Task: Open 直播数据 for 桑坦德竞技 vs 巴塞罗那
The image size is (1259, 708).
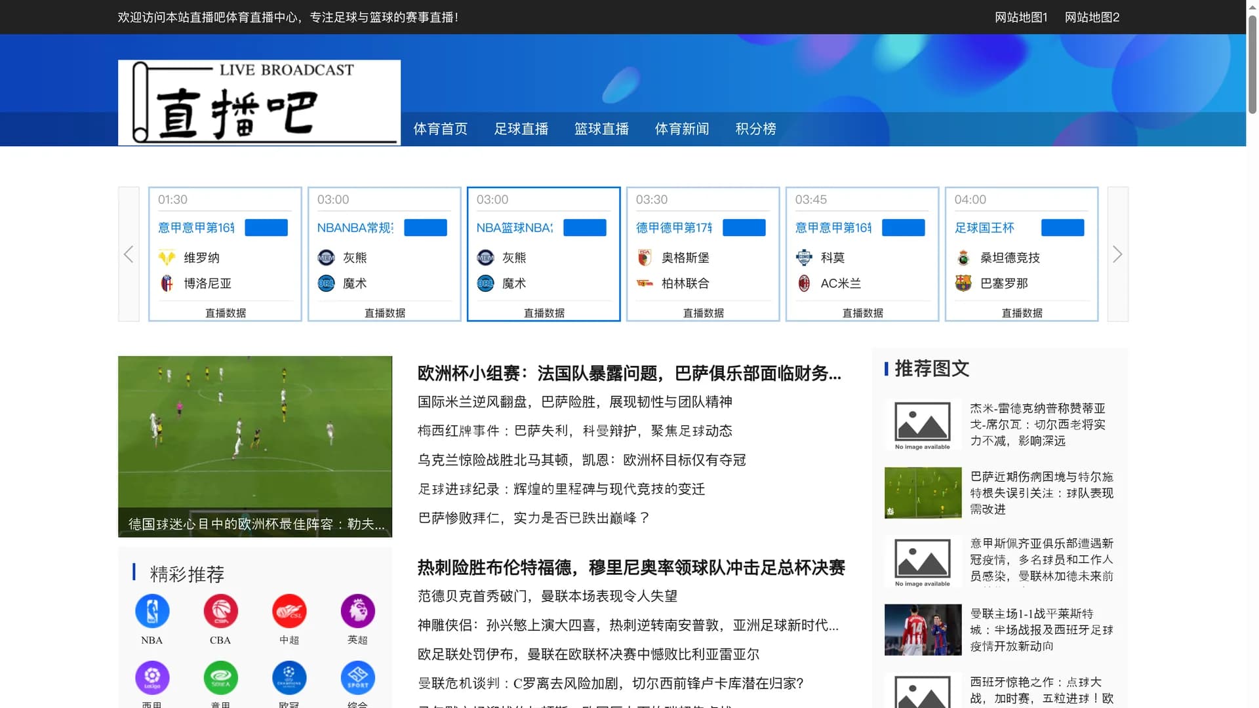Action: click(1022, 313)
